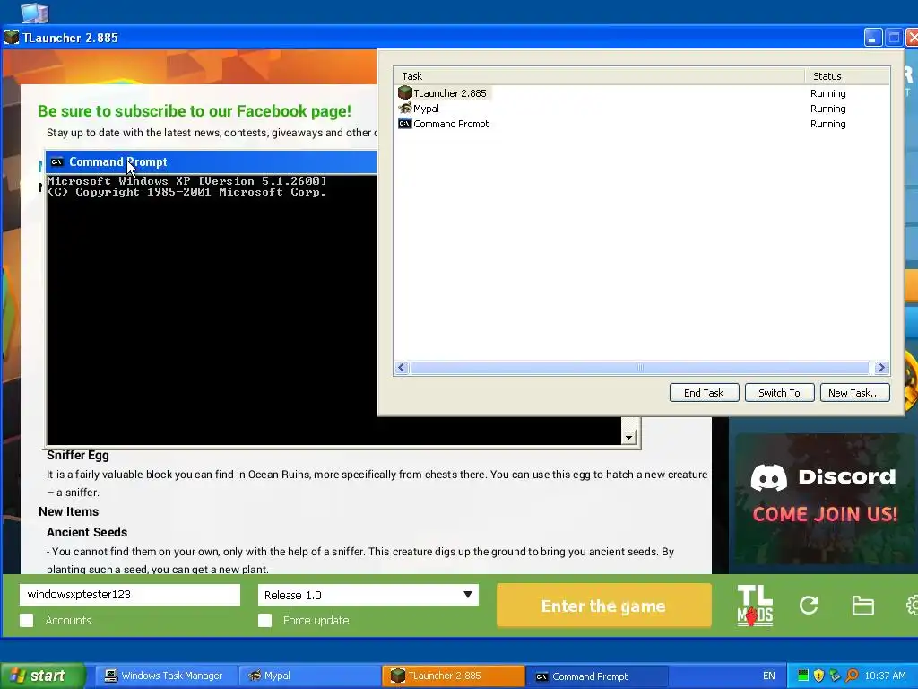Click TLauncher 2.885 Running status

827,93
